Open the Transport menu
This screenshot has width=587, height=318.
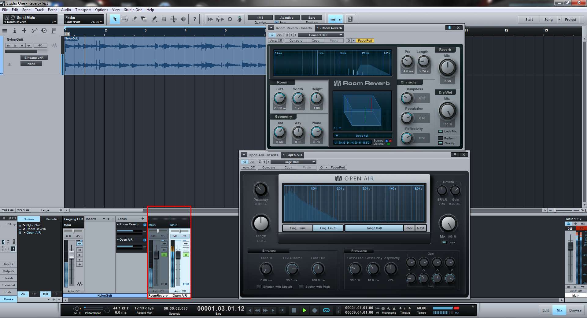click(83, 9)
